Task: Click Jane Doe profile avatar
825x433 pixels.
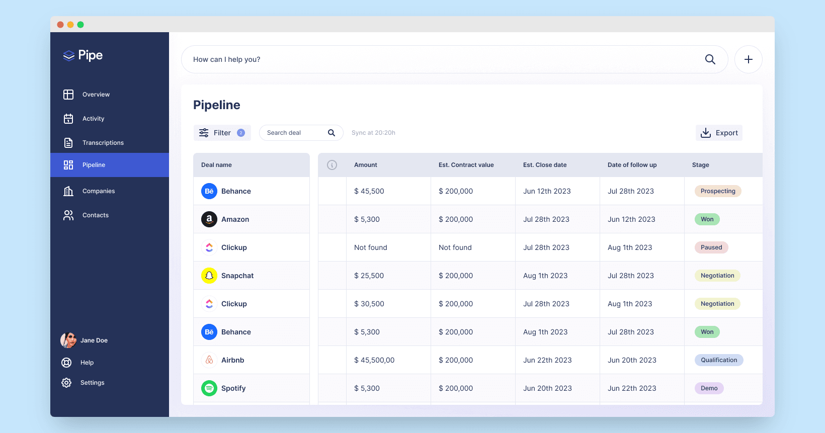Action: [68, 340]
